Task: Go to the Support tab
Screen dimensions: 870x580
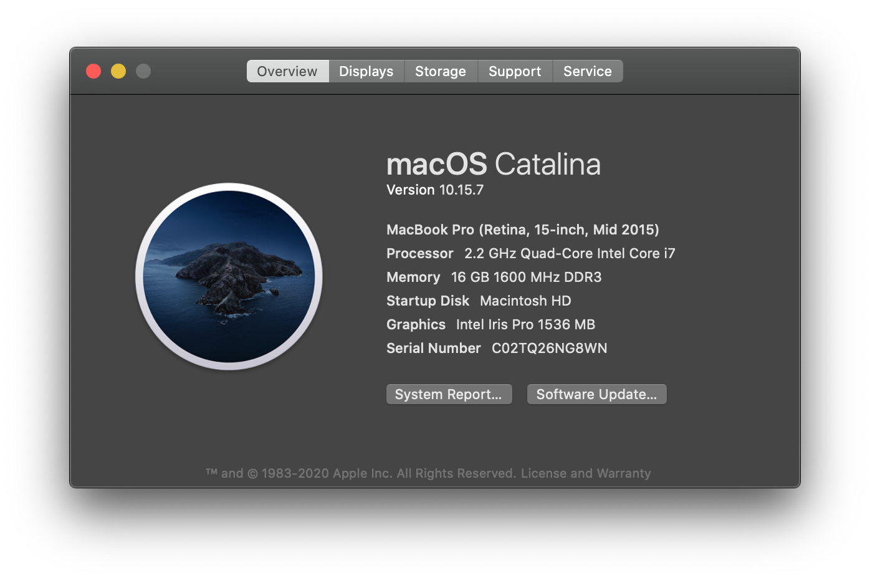Action: (x=515, y=71)
